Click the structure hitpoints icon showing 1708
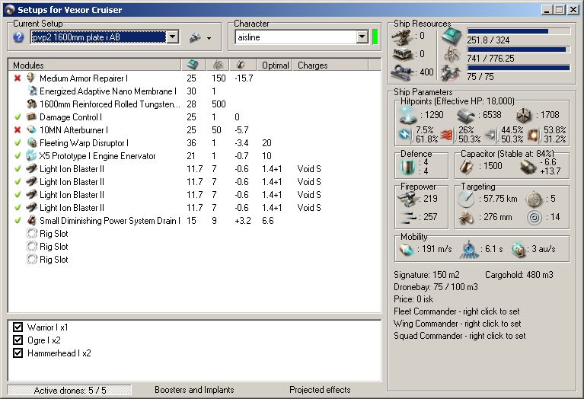 pos(524,116)
